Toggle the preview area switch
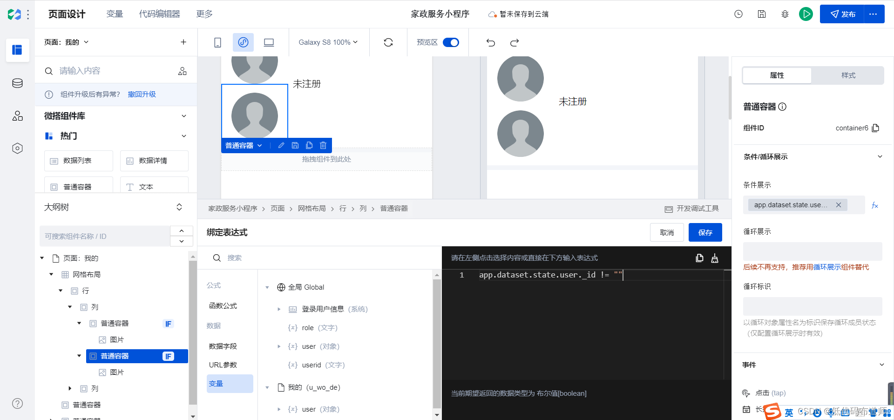 coord(451,42)
